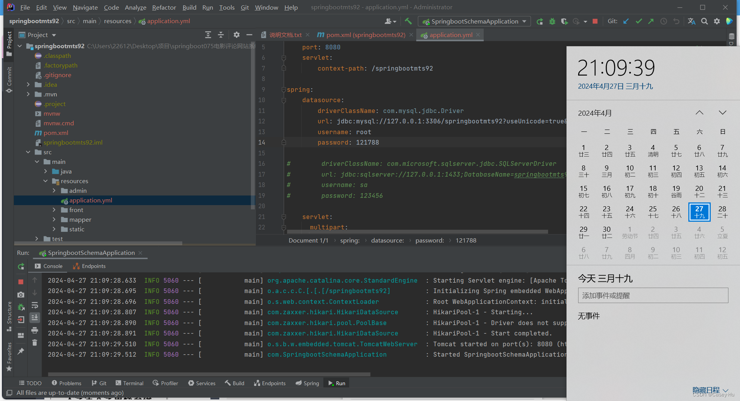Click the console horizontal scrollbar
Image resolution: width=740 pixels, height=401 pixels.
tap(209, 374)
